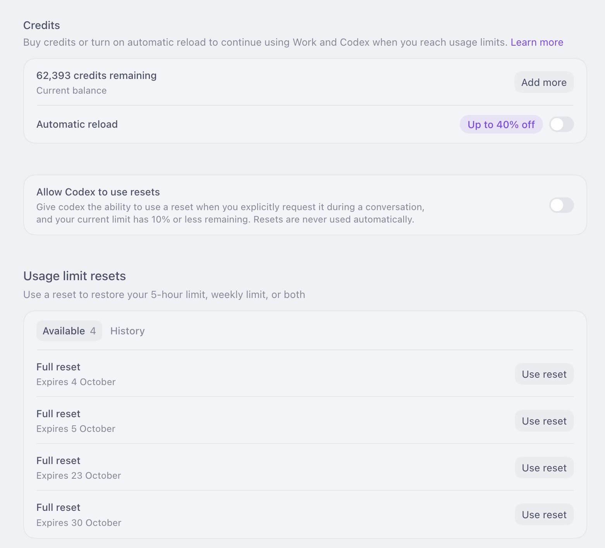
Task: Use the reset expiring 23 October
Action: (544, 468)
